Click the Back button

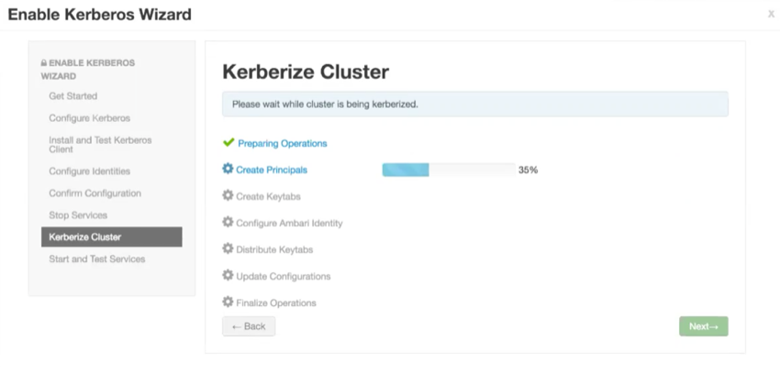[249, 326]
